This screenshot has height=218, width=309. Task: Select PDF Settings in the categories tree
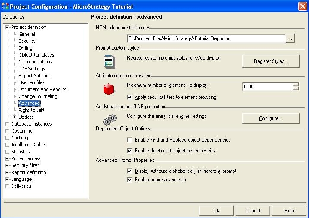32,69
